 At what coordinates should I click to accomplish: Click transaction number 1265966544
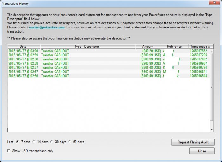point(199,76)
